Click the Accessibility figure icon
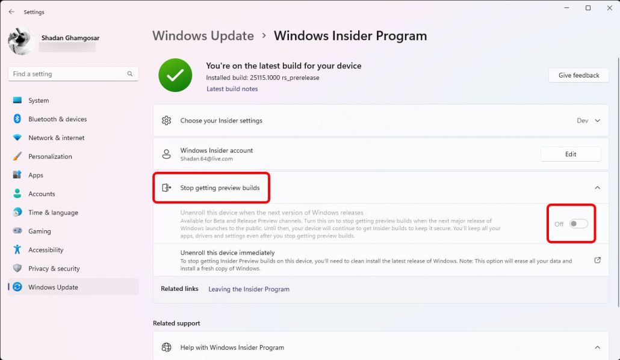The height and width of the screenshot is (360, 620). coord(17,249)
